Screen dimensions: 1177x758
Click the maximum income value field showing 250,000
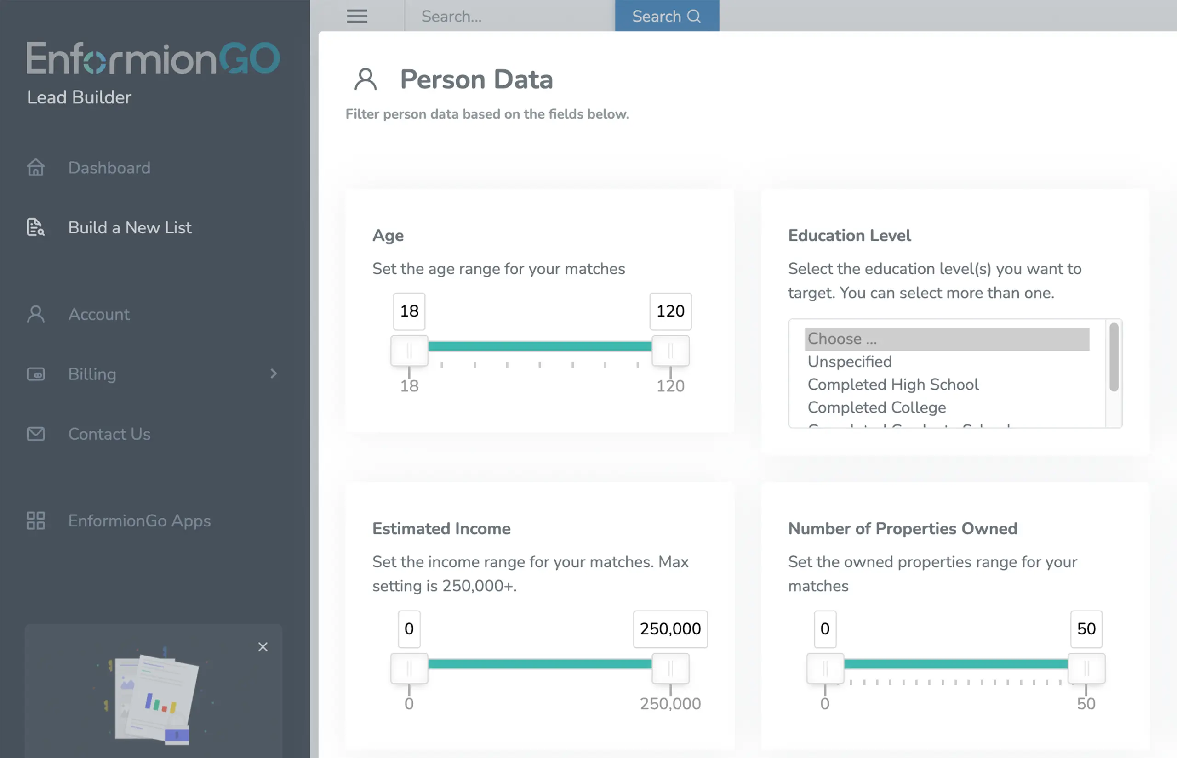point(670,628)
